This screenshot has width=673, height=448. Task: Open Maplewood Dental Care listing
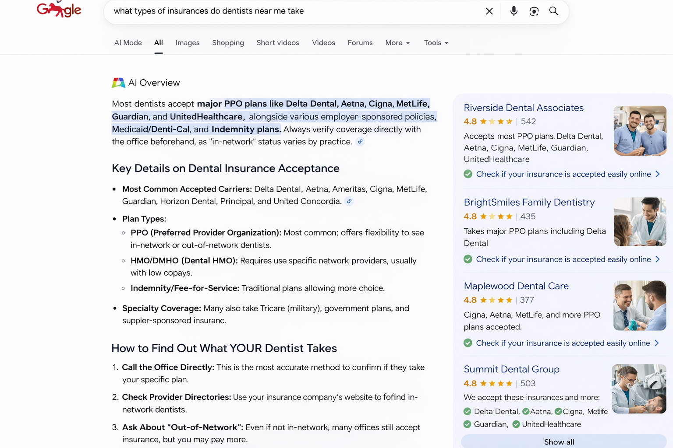516,286
